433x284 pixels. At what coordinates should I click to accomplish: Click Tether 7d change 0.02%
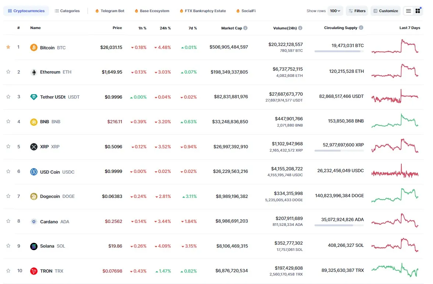tap(189, 97)
